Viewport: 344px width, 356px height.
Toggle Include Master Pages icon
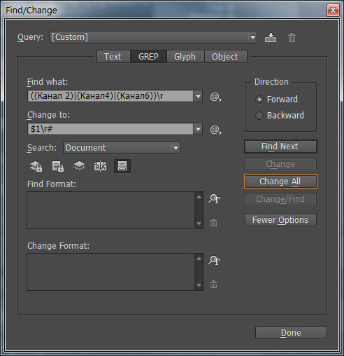(x=100, y=166)
